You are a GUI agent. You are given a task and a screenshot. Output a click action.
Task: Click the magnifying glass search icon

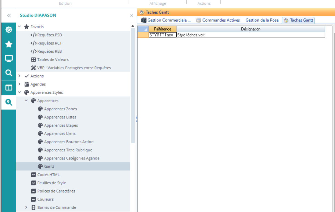click(9, 73)
